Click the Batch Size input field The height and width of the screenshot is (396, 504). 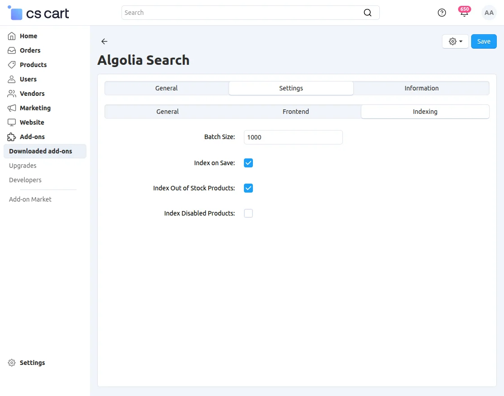[x=293, y=137]
